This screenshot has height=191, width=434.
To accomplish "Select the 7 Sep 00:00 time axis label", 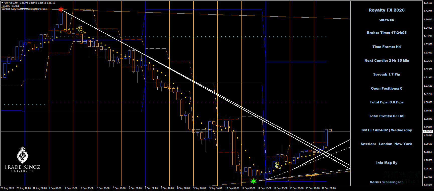I will pyautogui.click(x=151, y=188).
